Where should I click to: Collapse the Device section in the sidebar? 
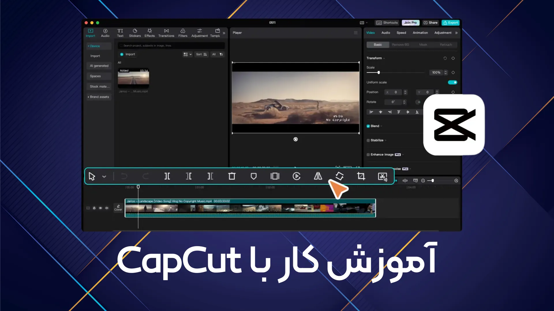(x=88, y=46)
